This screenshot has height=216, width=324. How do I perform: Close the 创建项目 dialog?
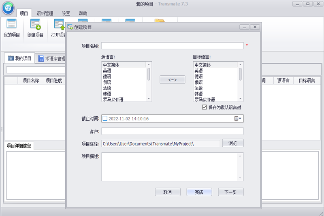click(255, 27)
